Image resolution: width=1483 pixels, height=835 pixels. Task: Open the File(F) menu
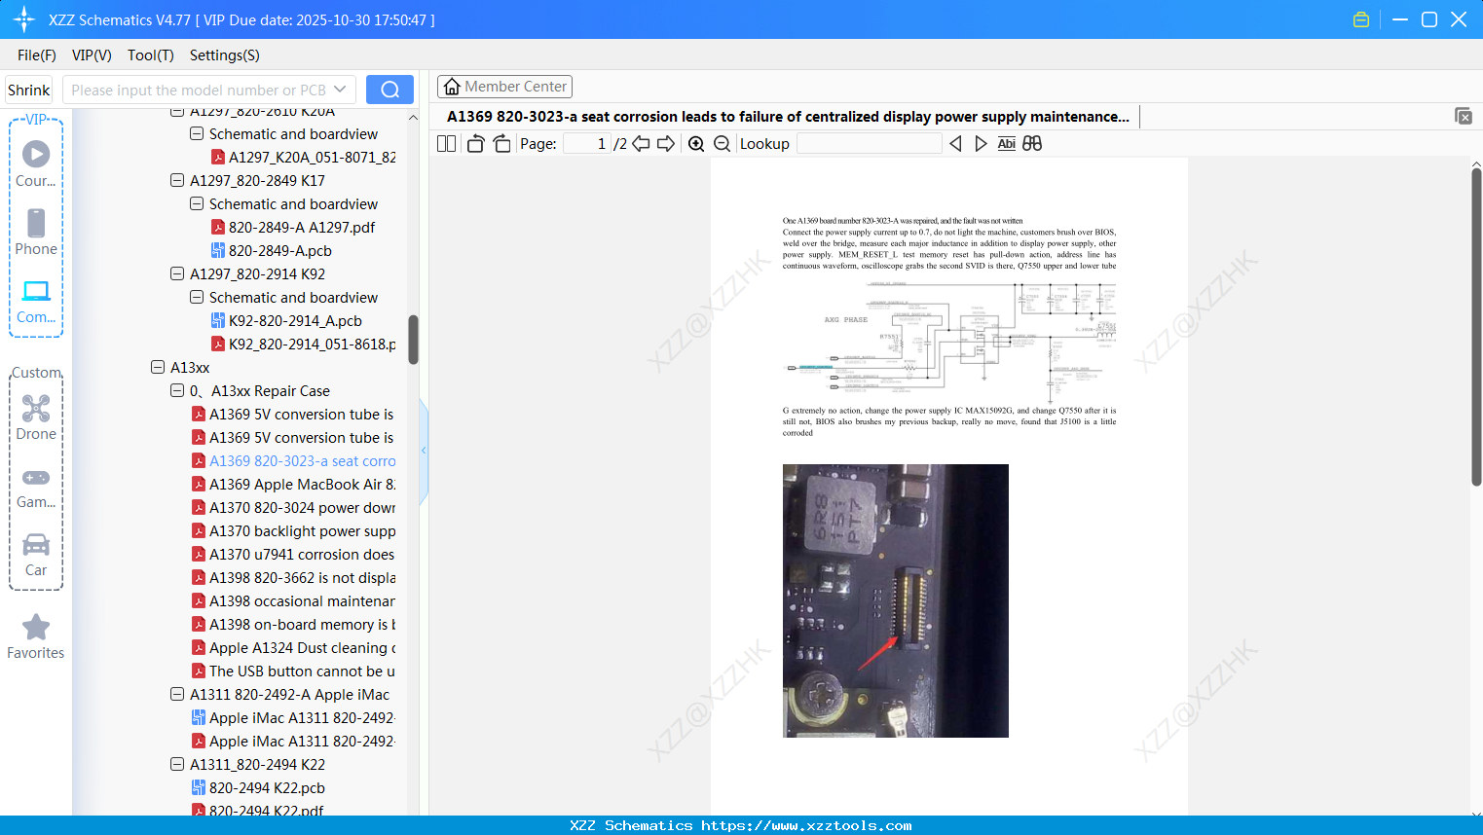37,55
